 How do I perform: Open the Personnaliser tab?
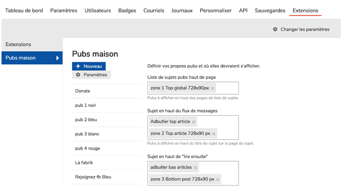pos(215,10)
